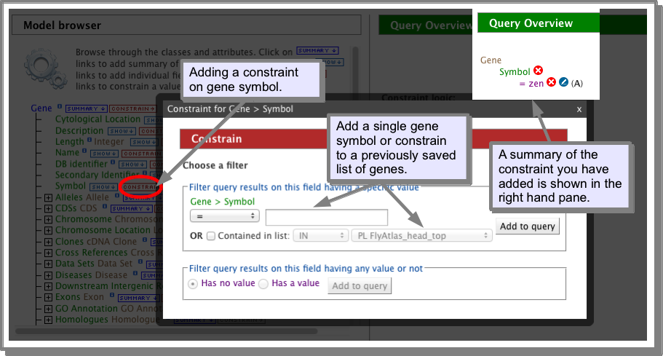Edit the '= zen' constraint with blue pencil icon
Screen dimensions: 663x356
click(x=563, y=82)
